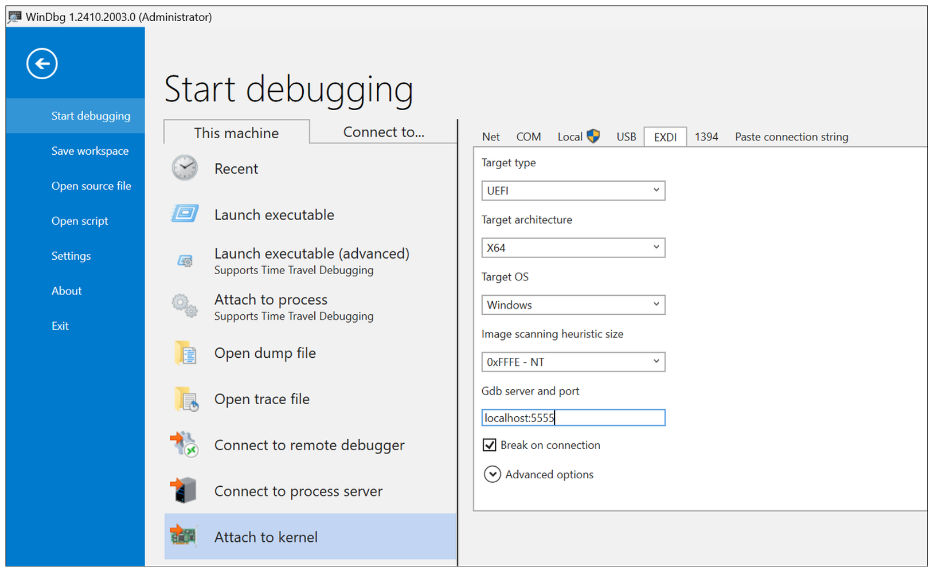Click the Gdb server and port label
The image size is (933, 572).
point(530,391)
